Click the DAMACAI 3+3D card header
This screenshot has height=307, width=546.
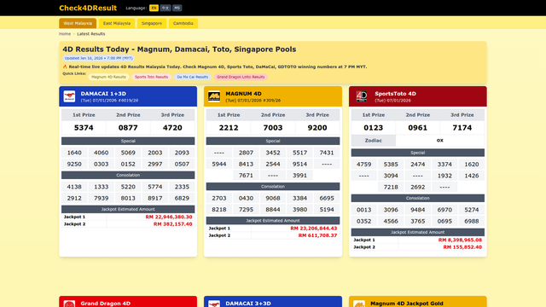point(273,302)
